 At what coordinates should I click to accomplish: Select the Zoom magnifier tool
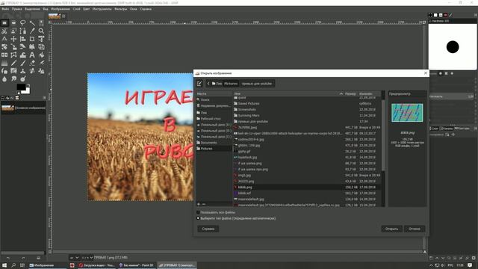41,31
